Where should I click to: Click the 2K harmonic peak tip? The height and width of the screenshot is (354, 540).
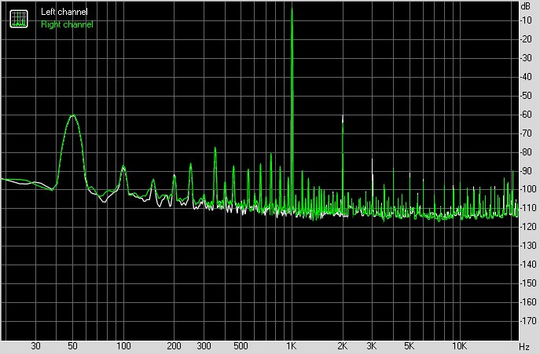tap(343, 117)
